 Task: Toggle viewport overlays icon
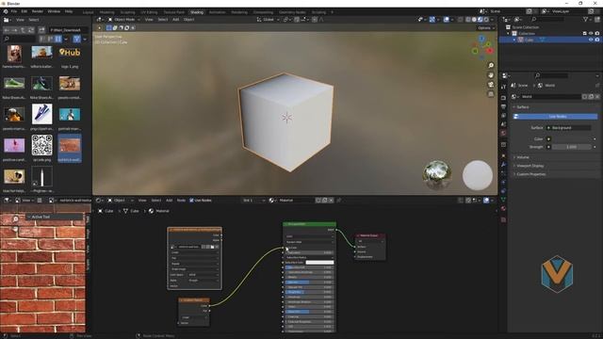point(446,19)
